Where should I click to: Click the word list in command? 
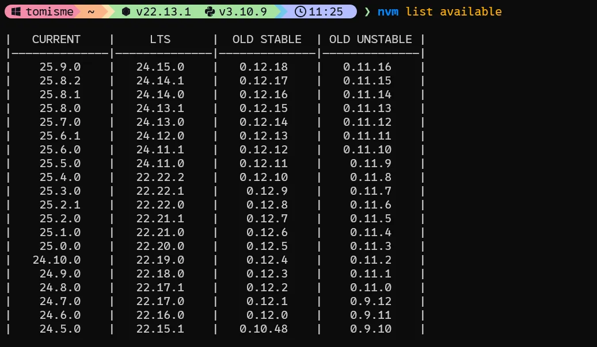pos(419,12)
